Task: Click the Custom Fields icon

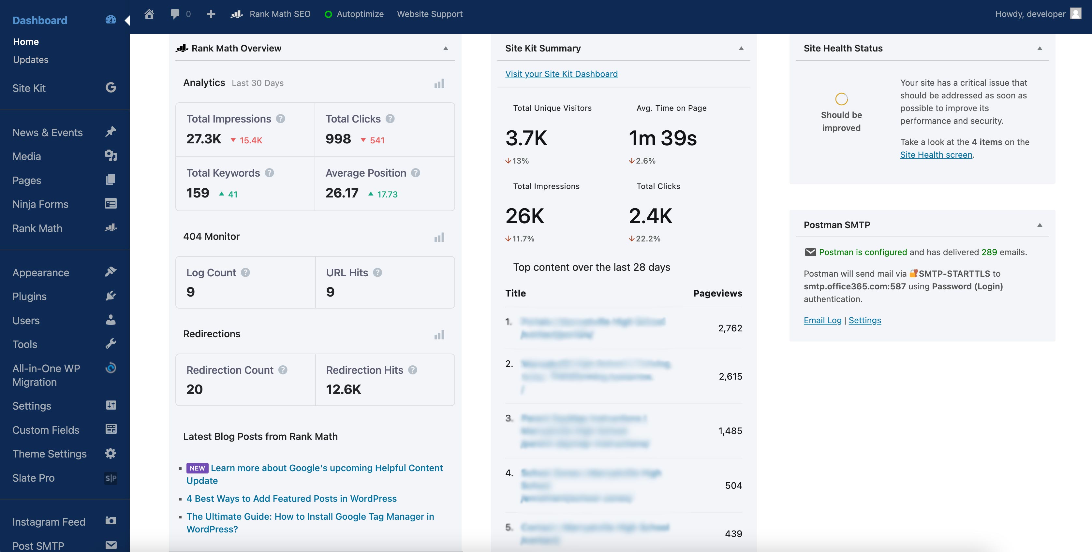Action: (x=111, y=429)
